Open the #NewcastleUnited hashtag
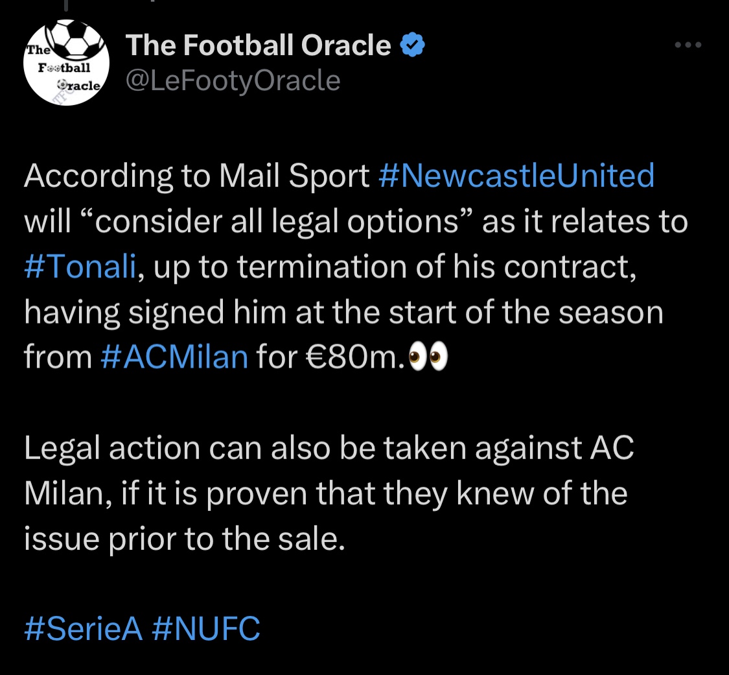This screenshot has height=675, width=729. click(x=515, y=176)
